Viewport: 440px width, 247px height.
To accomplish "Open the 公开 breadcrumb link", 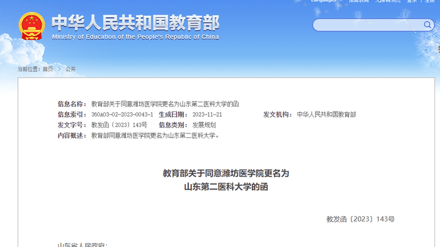I will coord(70,69).
